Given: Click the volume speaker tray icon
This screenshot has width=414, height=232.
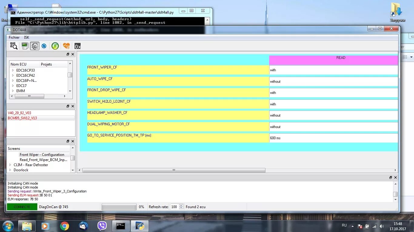Looking at the screenshot, I should 382,226.
